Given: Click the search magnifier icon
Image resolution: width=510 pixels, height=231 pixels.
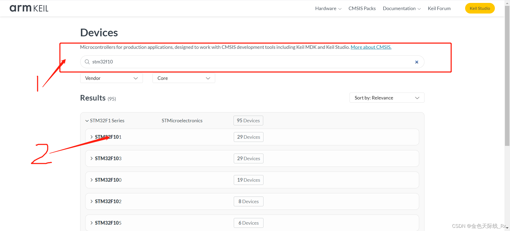Looking at the screenshot, I should [87, 62].
